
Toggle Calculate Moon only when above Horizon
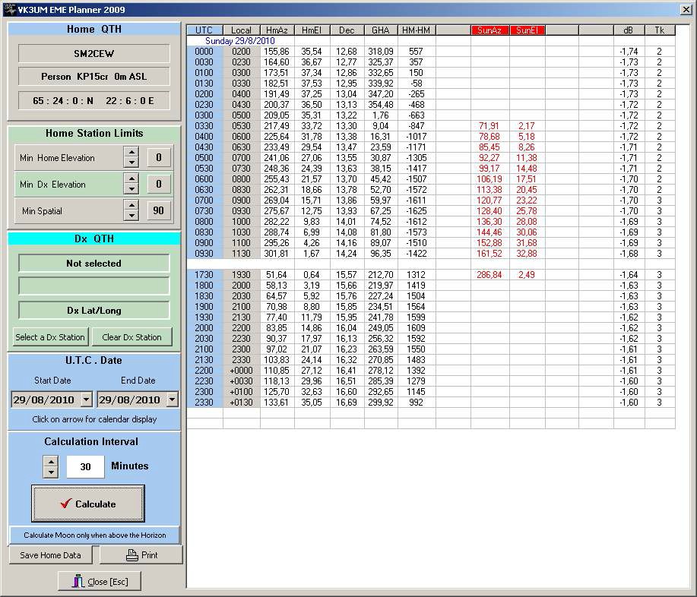pyautogui.click(x=95, y=535)
